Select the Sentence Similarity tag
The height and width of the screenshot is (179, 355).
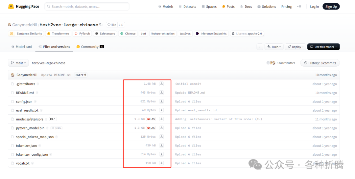26,34
